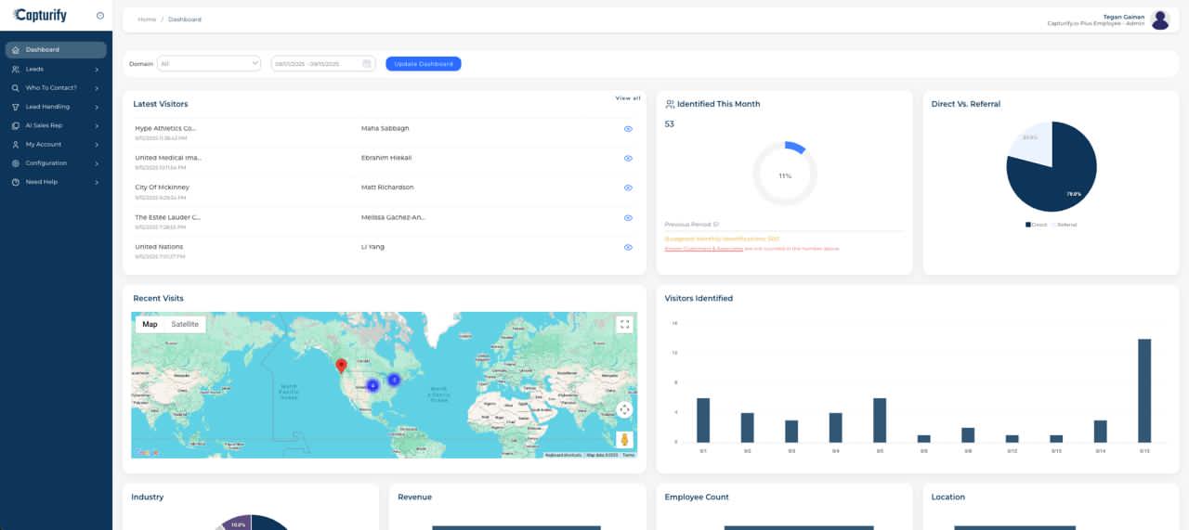Expand the Configuration chevron
The height and width of the screenshot is (530, 1189).
97,163
